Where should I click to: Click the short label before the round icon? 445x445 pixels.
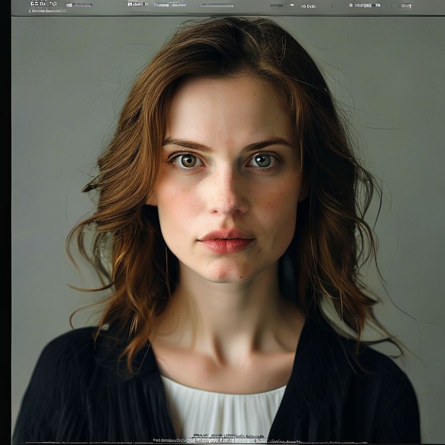point(277,5)
